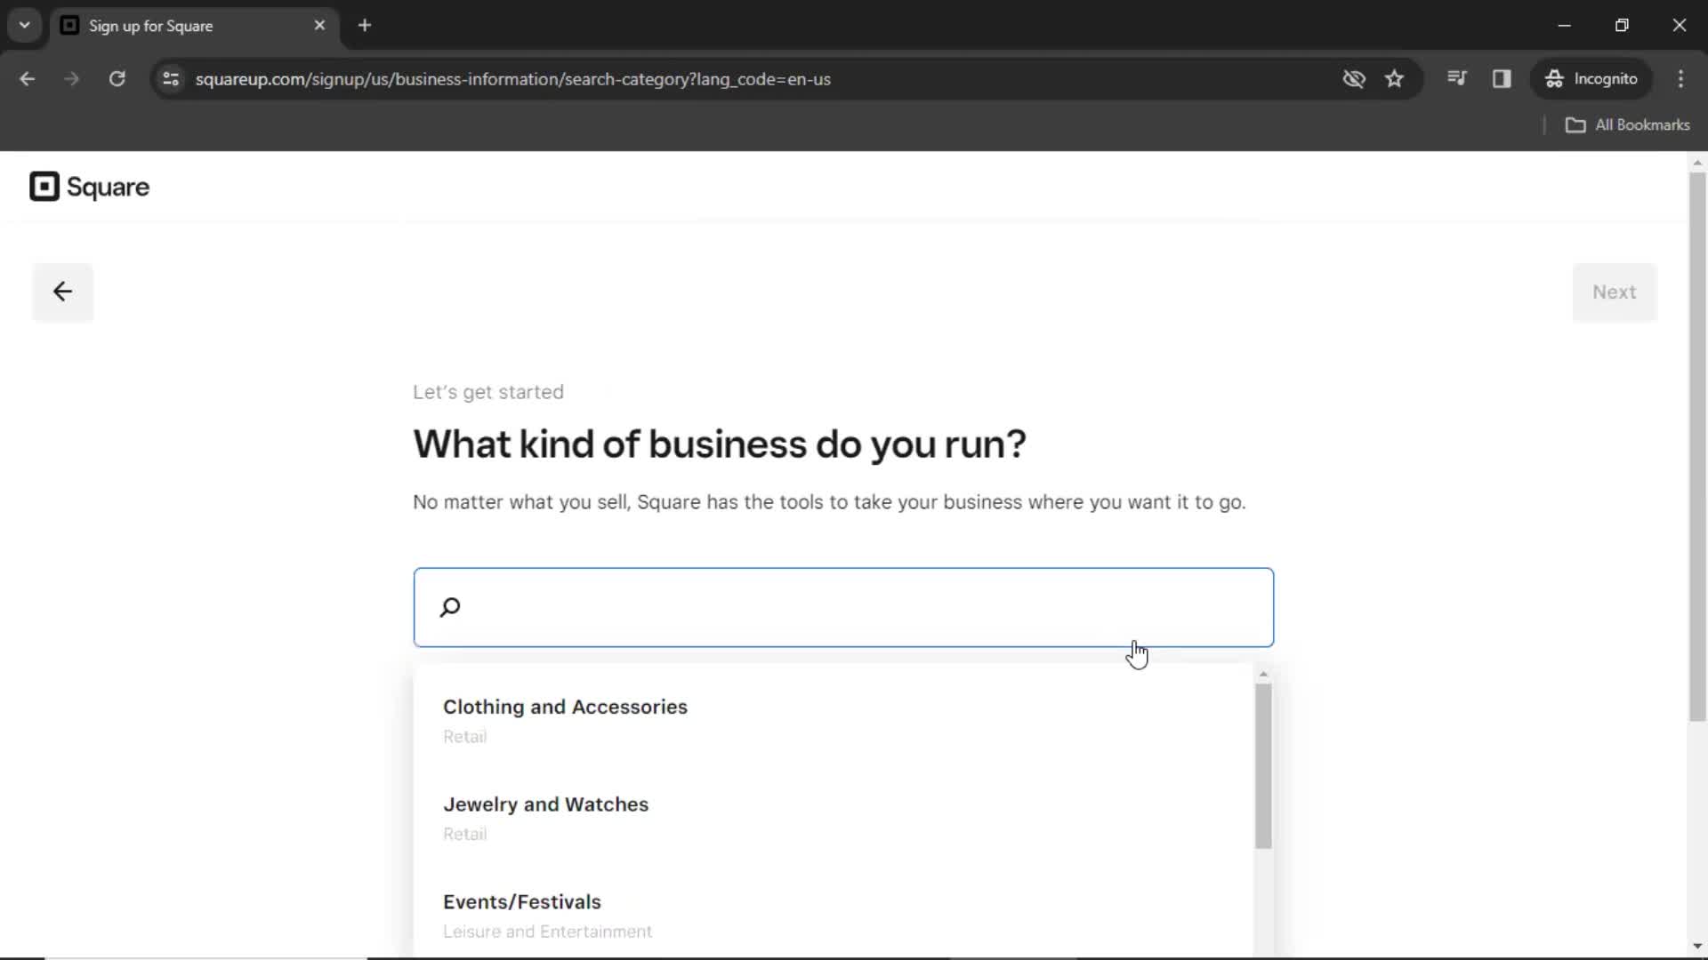
Task: Click the page scrollbar up arrow
Action: click(1697, 163)
